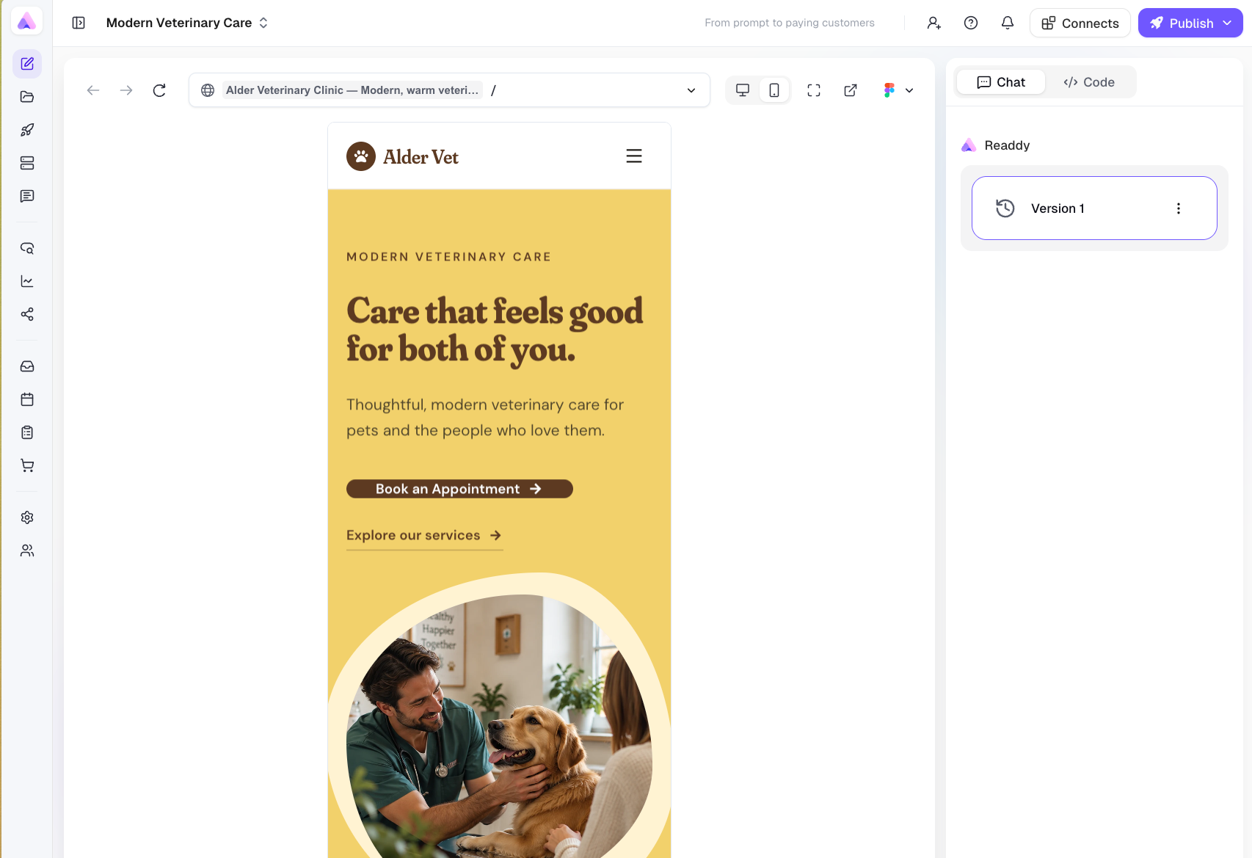
Task: Click the Connects button
Action: click(1080, 23)
